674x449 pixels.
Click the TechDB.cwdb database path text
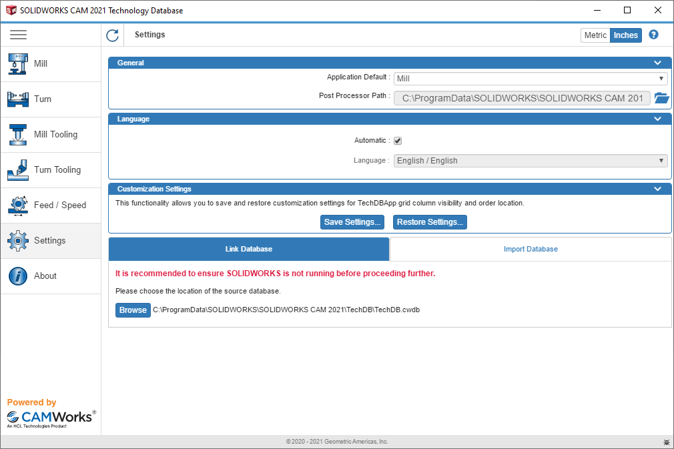[286, 310]
